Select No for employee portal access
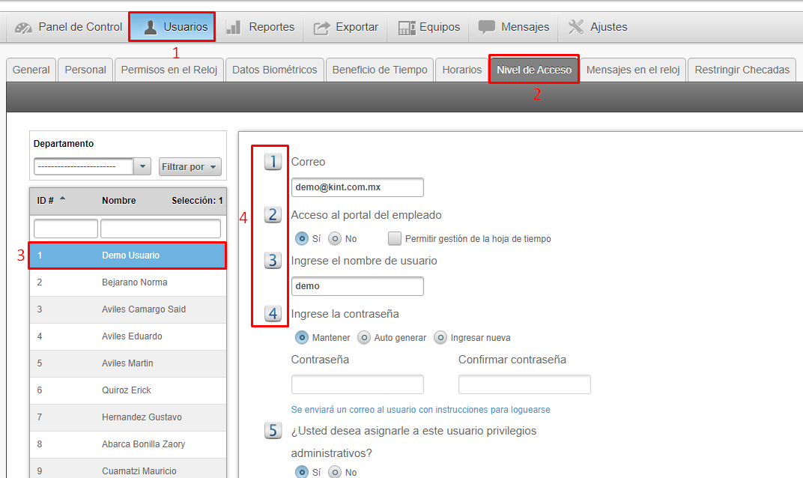This screenshot has width=803, height=478. click(336, 239)
